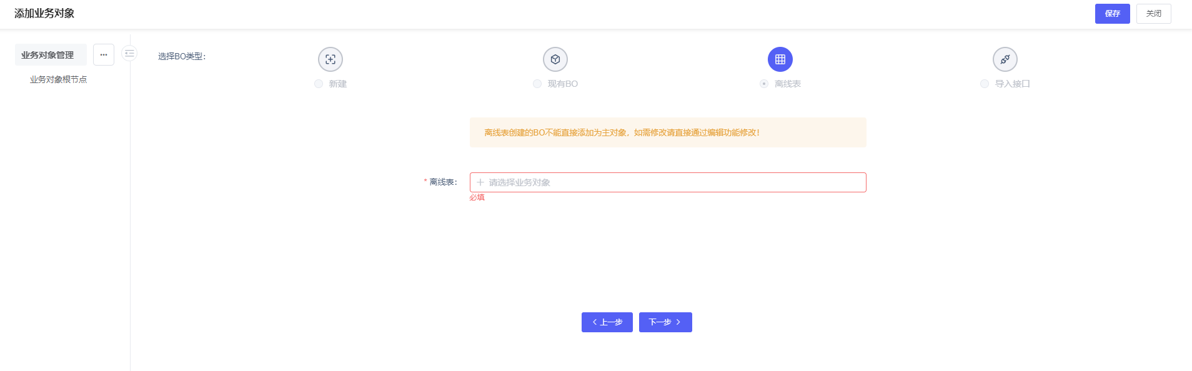1192x371 pixels.
Task: Switch to the 业务对象管理 tab
Action: [x=47, y=55]
